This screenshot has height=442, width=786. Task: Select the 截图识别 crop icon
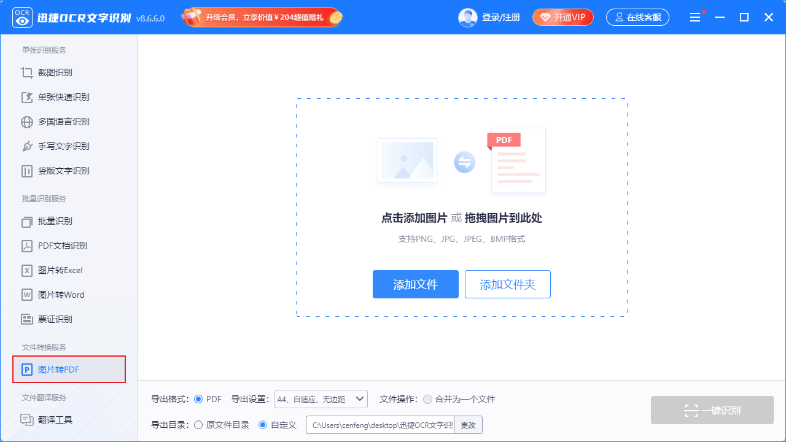(x=27, y=72)
